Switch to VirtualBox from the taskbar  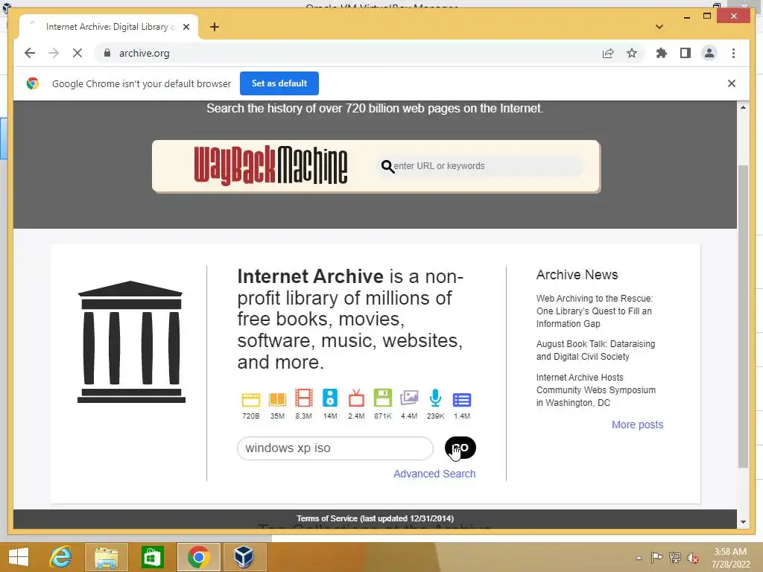pyautogui.click(x=244, y=557)
